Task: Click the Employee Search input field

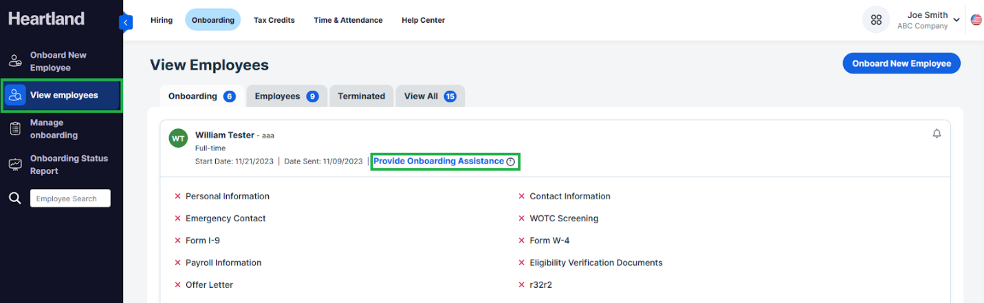Action: 70,199
